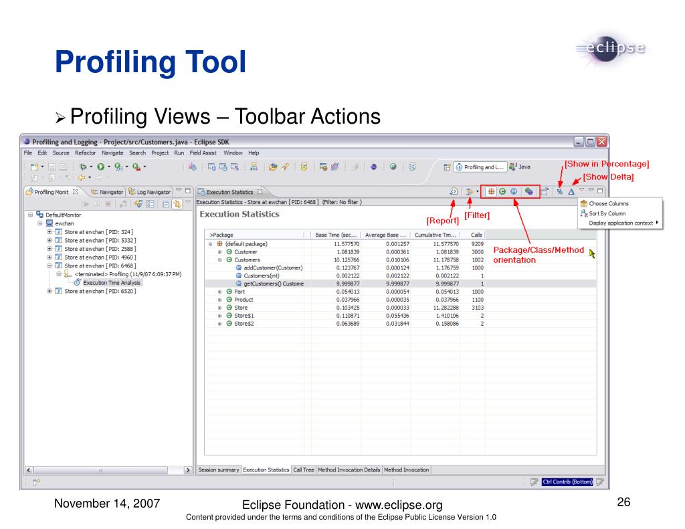685x529 pixels.
Task: Switch to Call Tree tab
Action: (303, 470)
